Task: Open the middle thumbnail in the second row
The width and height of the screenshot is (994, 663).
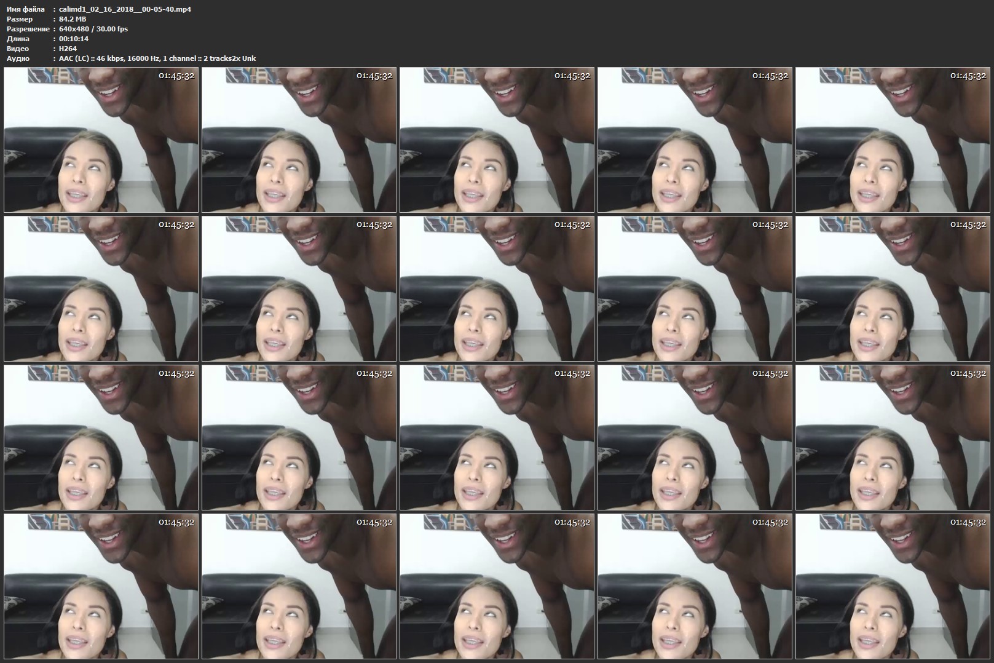Action: (497, 288)
